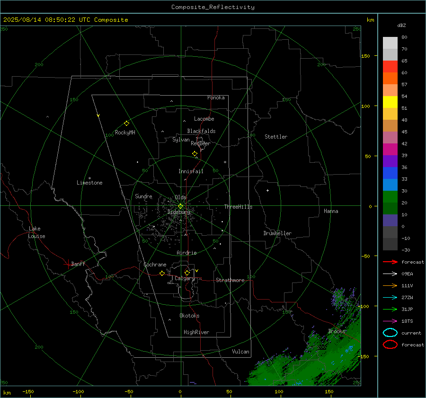
Task: Click the Blackfalds town label
Action: click(201, 131)
